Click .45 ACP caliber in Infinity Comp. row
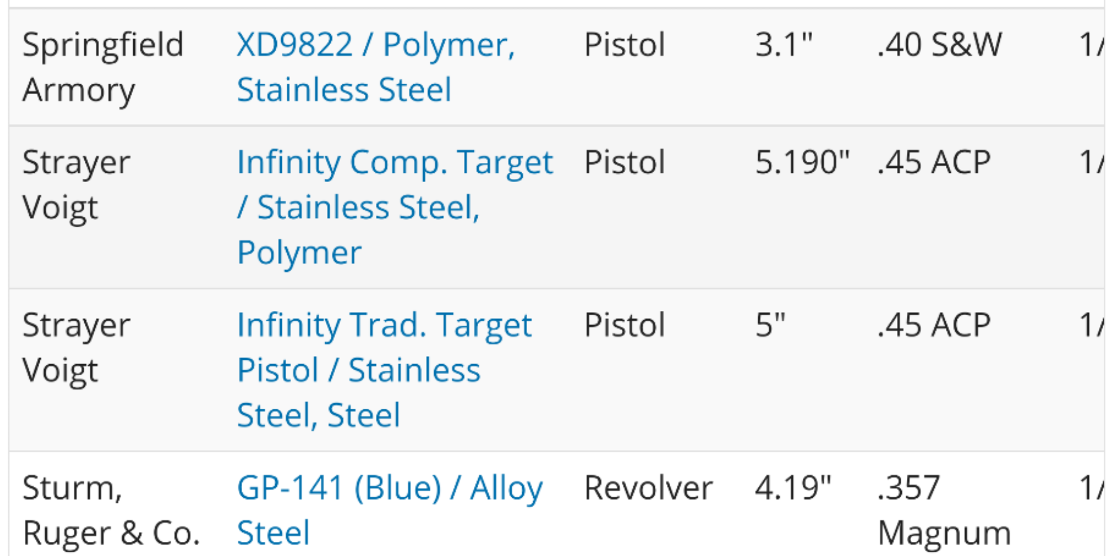The image size is (1114, 556). (x=934, y=162)
